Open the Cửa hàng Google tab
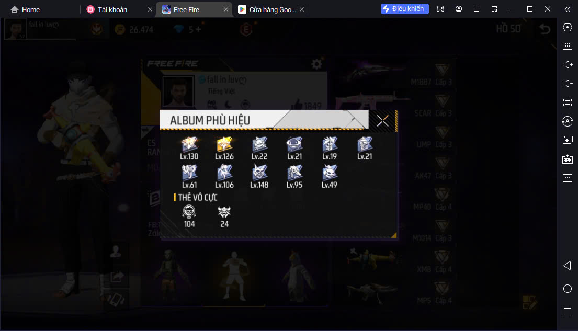Viewport: 578px width, 331px height. pyautogui.click(x=271, y=9)
